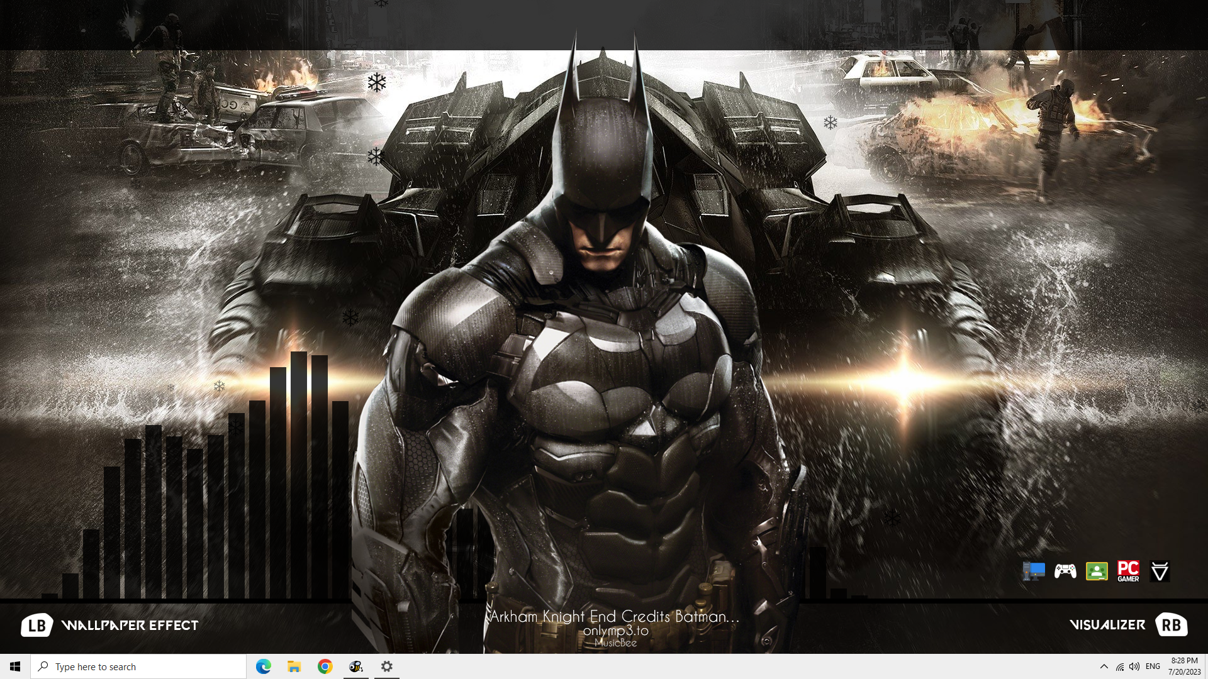Screen dimensions: 1208x679
Task: Switch to MusicBee on the taskbar
Action: 356,666
